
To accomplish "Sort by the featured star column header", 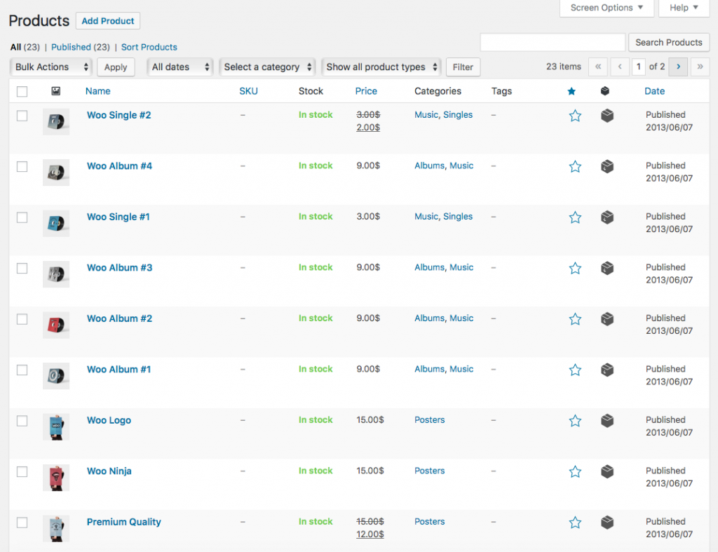I will 571,91.
